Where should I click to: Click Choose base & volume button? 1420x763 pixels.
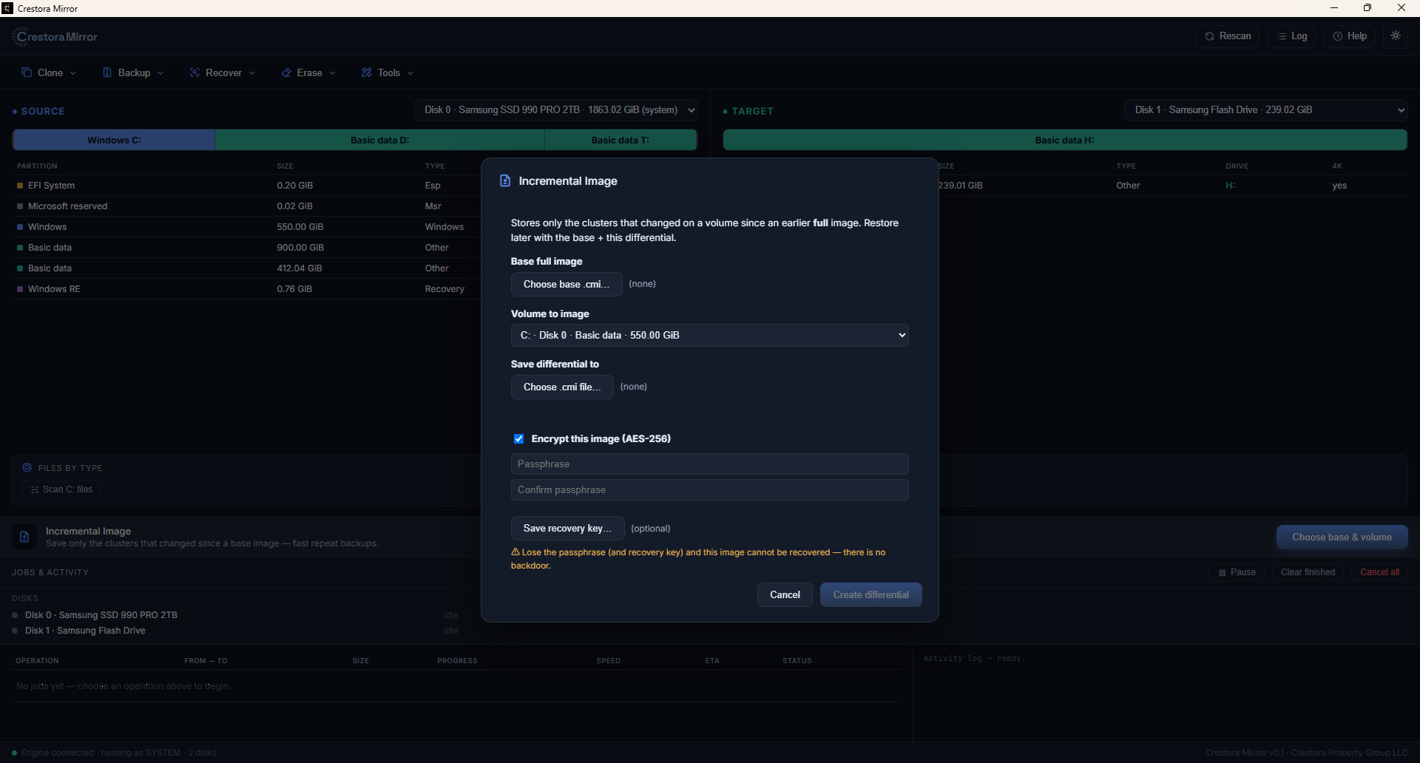(1342, 537)
